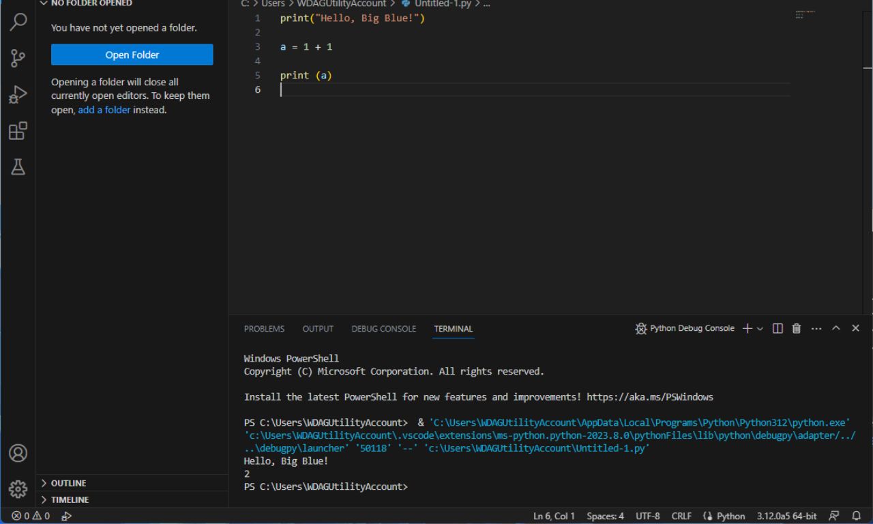This screenshot has height=524, width=873.
Task: Change indentation via Spaces: 4
Action: [605, 516]
